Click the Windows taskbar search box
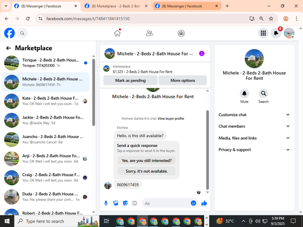The height and width of the screenshot is (227, 303). coord(57,222)
